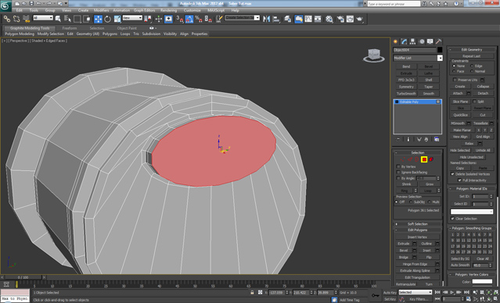Switch to the Object Paint ribbon tab
500x303 pixels.
[127, 28]
